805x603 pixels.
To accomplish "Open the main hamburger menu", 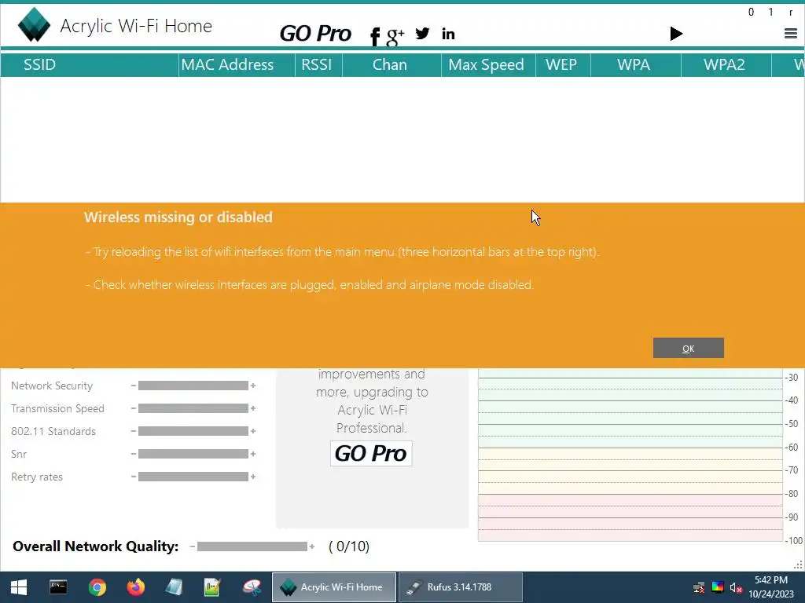I will click(x=791, y=34).
